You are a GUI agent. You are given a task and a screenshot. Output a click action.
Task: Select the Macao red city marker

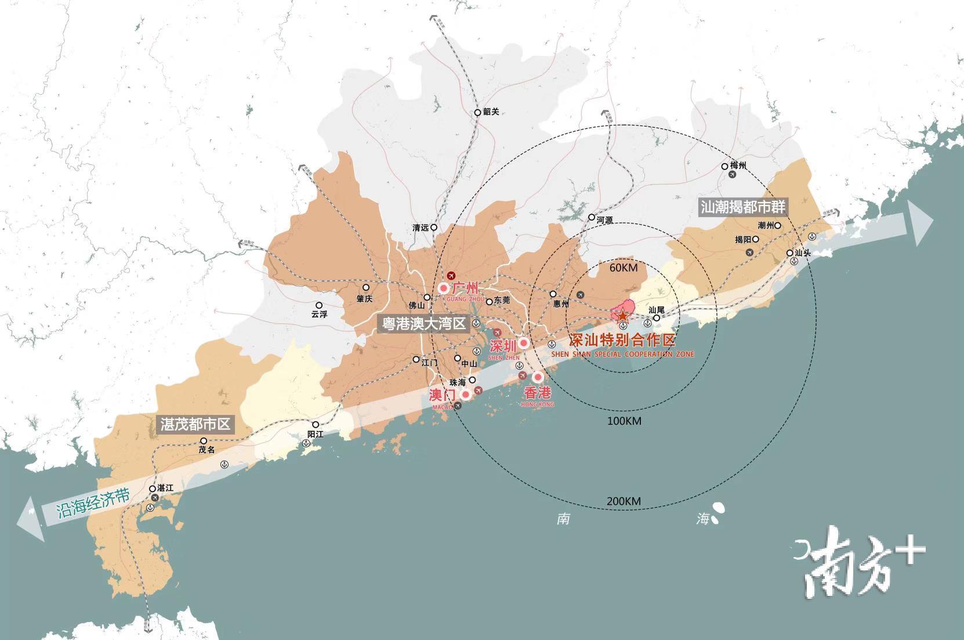[x=465, y=395]
